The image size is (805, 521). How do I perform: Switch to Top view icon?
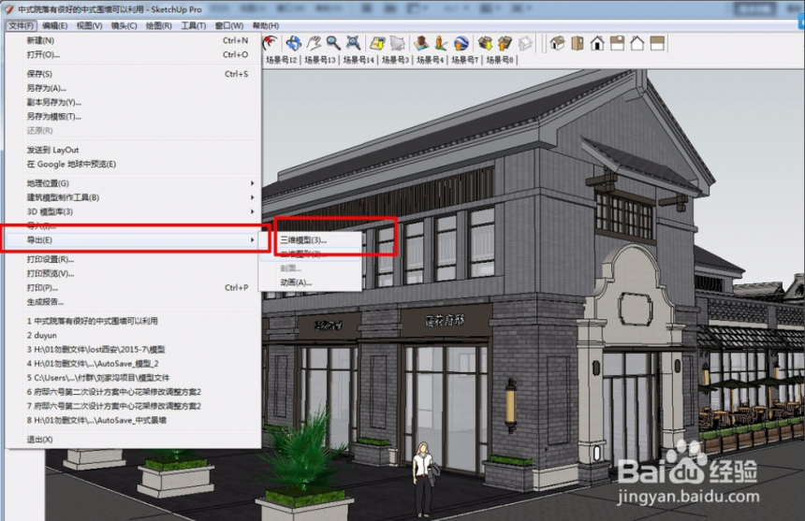pos(577,43)
